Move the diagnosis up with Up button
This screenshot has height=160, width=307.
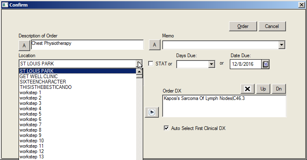coord(263,89)
